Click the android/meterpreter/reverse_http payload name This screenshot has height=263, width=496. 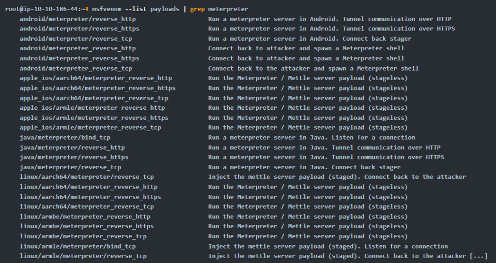coord(77,19)
